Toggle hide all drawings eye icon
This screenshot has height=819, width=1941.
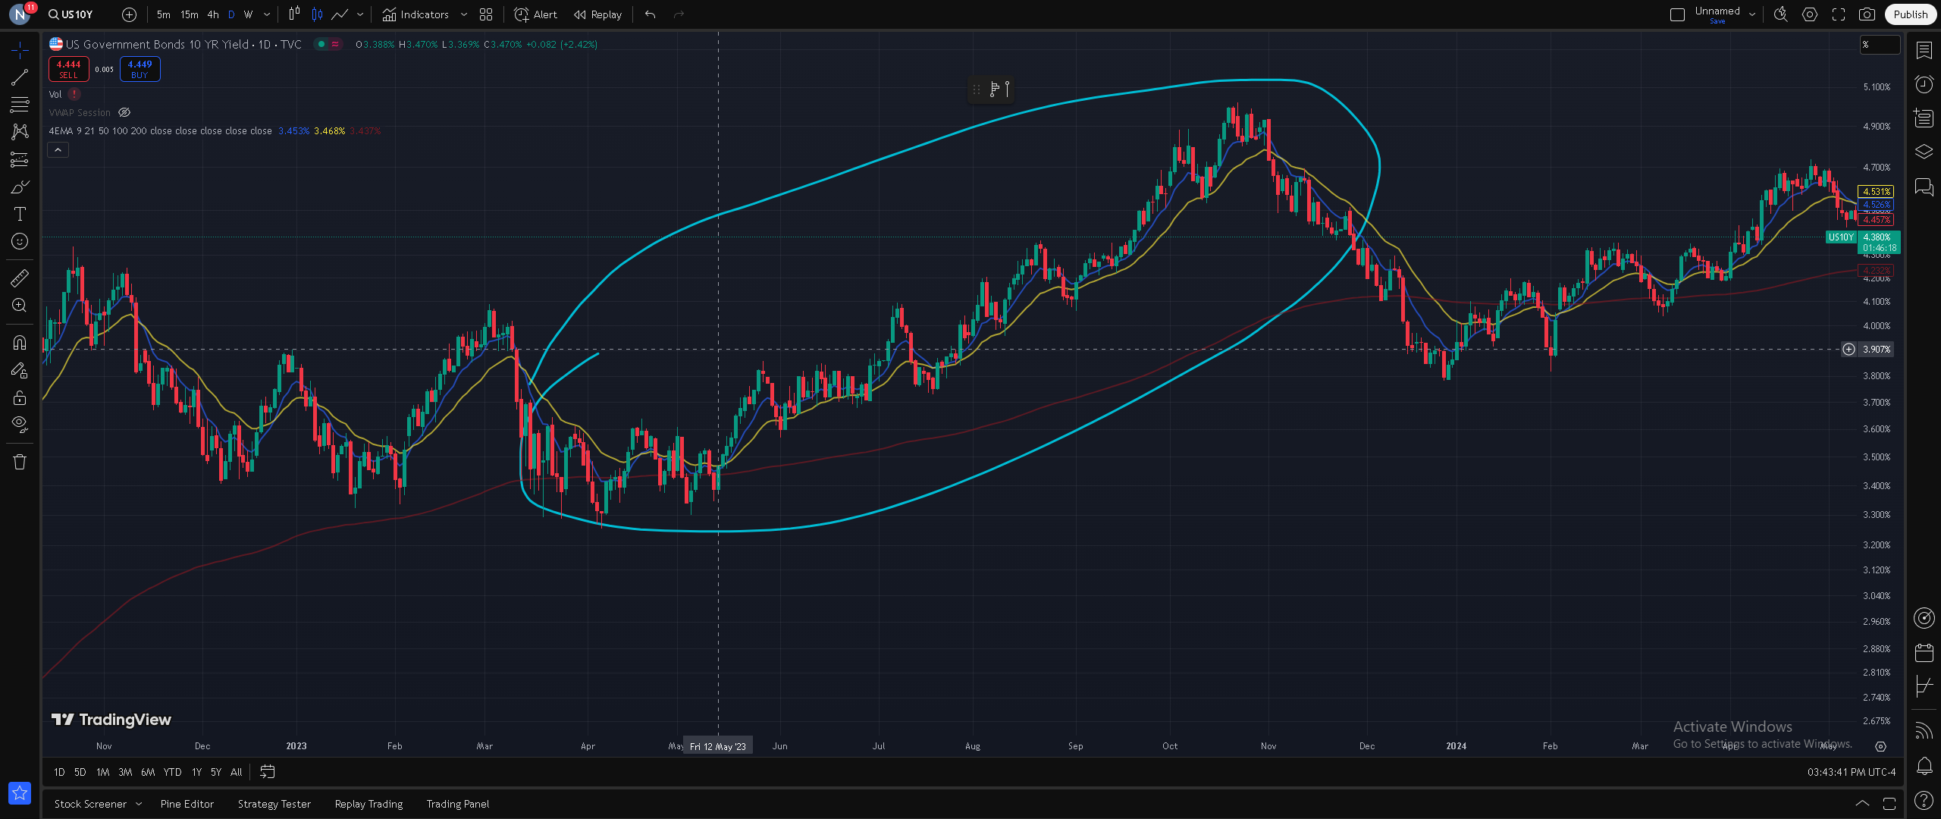point(20,425)
